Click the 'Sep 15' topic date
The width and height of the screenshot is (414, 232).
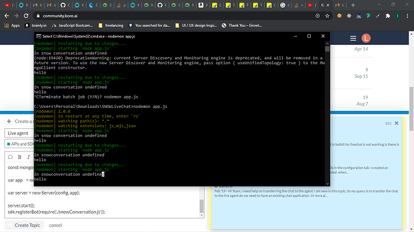(x=361, y=76)
